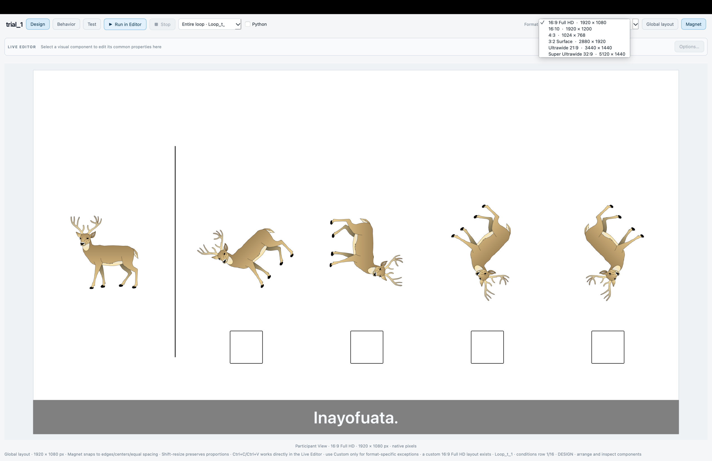Select the second rotated deer image
This screenshot has width=712, height=461.
[x=366, y=252]
